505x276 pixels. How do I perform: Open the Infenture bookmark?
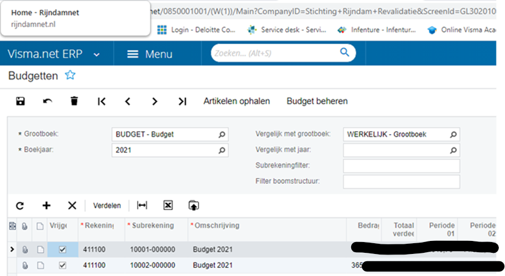click(x=377, y=30)
